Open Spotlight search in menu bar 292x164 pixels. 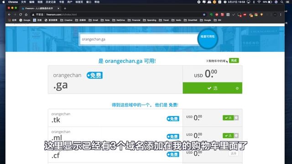[282, 2]
